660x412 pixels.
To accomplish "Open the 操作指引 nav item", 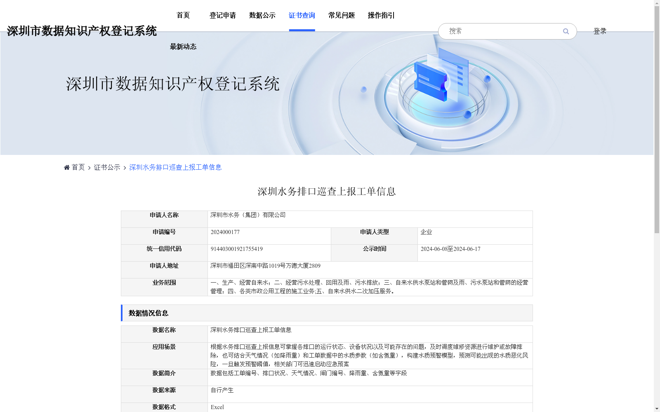I will [381, 15].
